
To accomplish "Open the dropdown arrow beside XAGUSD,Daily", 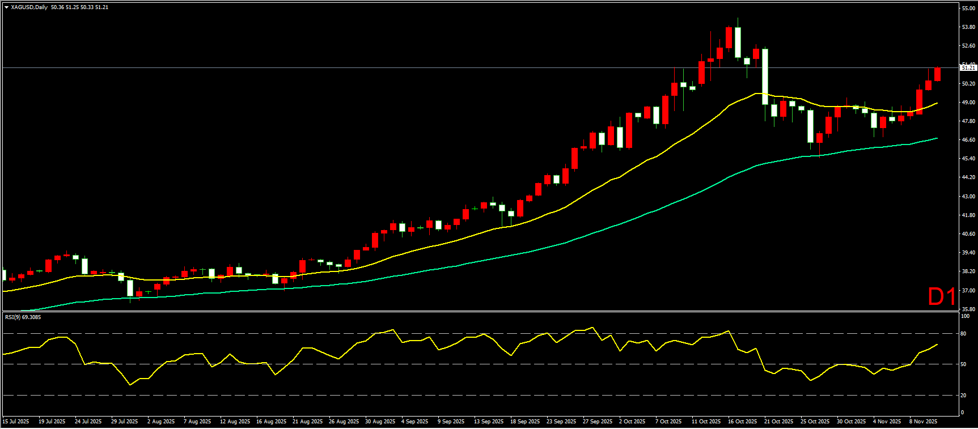I will click(6, 7).
